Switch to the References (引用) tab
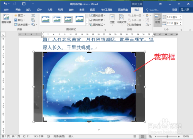This screenshot has width=193, height=139. 61,10
